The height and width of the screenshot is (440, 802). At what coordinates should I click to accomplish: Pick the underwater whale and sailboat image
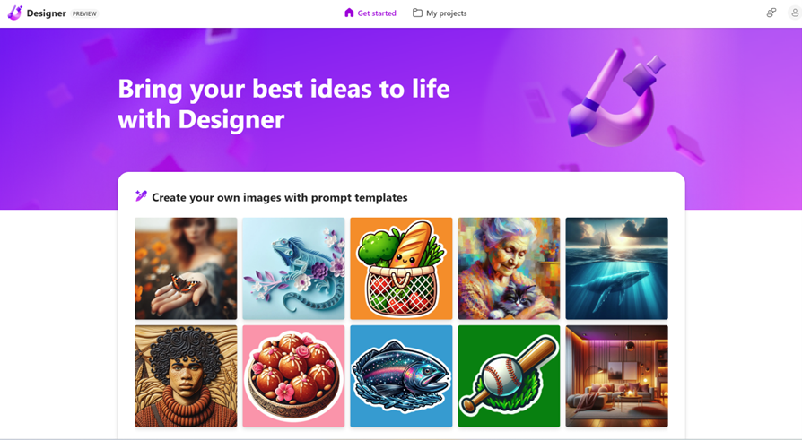tap(617, 268)
